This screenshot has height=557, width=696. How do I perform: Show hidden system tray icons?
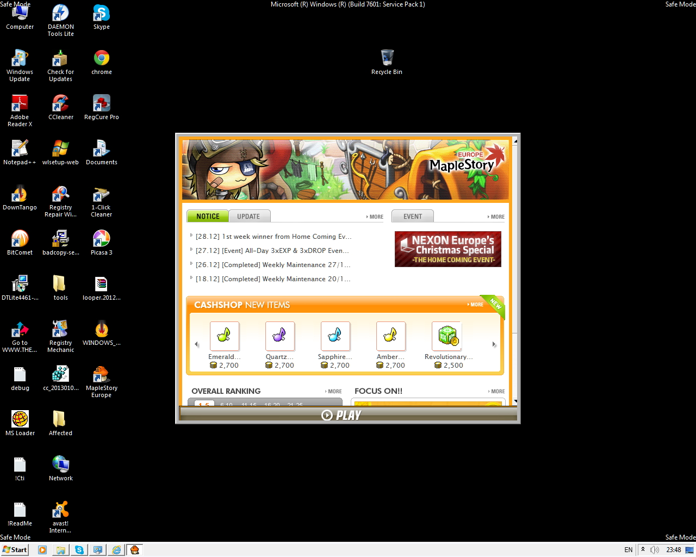click(643, 549)
